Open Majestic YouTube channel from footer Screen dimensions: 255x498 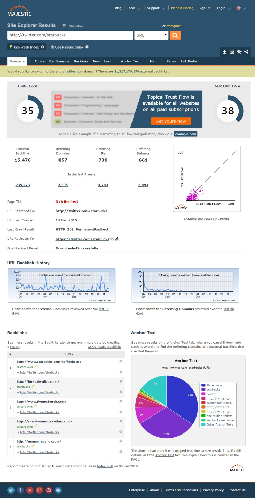[x=30, y=490]
